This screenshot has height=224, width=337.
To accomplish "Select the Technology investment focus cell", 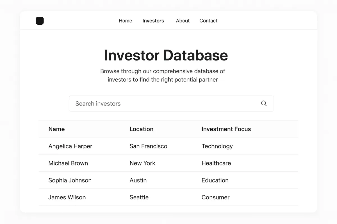I will tap(217, 146).
